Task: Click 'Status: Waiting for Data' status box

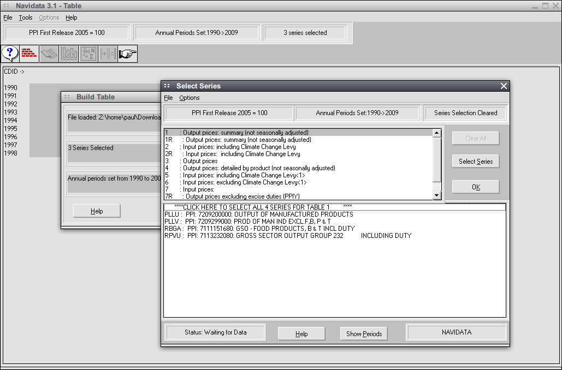Action: pos(215,332)
